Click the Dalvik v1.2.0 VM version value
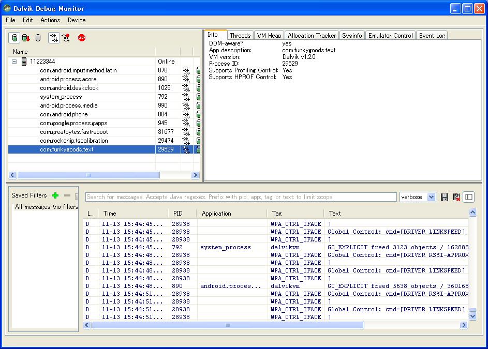The width and height of the screenshot is (488, 349). pyautogui.click(x=299, y=57)
